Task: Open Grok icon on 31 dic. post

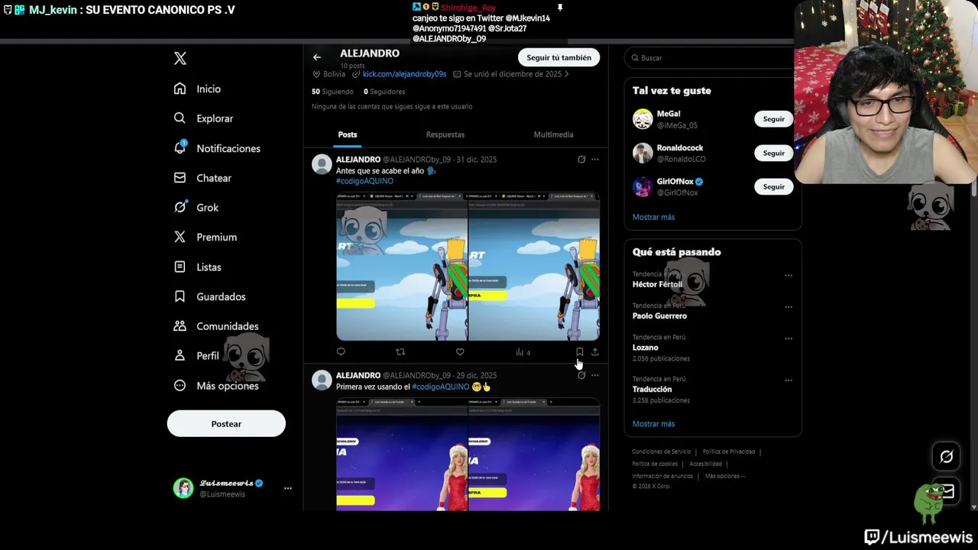Action: pyautogui.click(x=581, y=160)
